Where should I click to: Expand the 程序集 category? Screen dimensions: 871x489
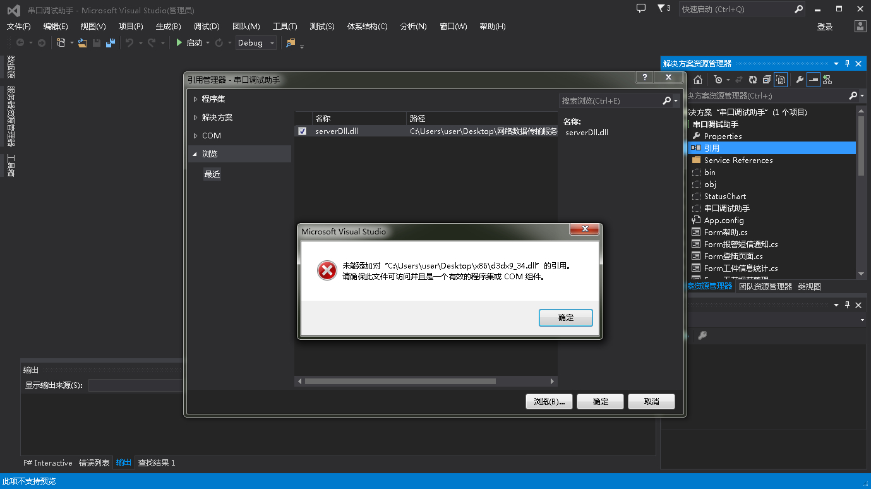pos(196,99)
